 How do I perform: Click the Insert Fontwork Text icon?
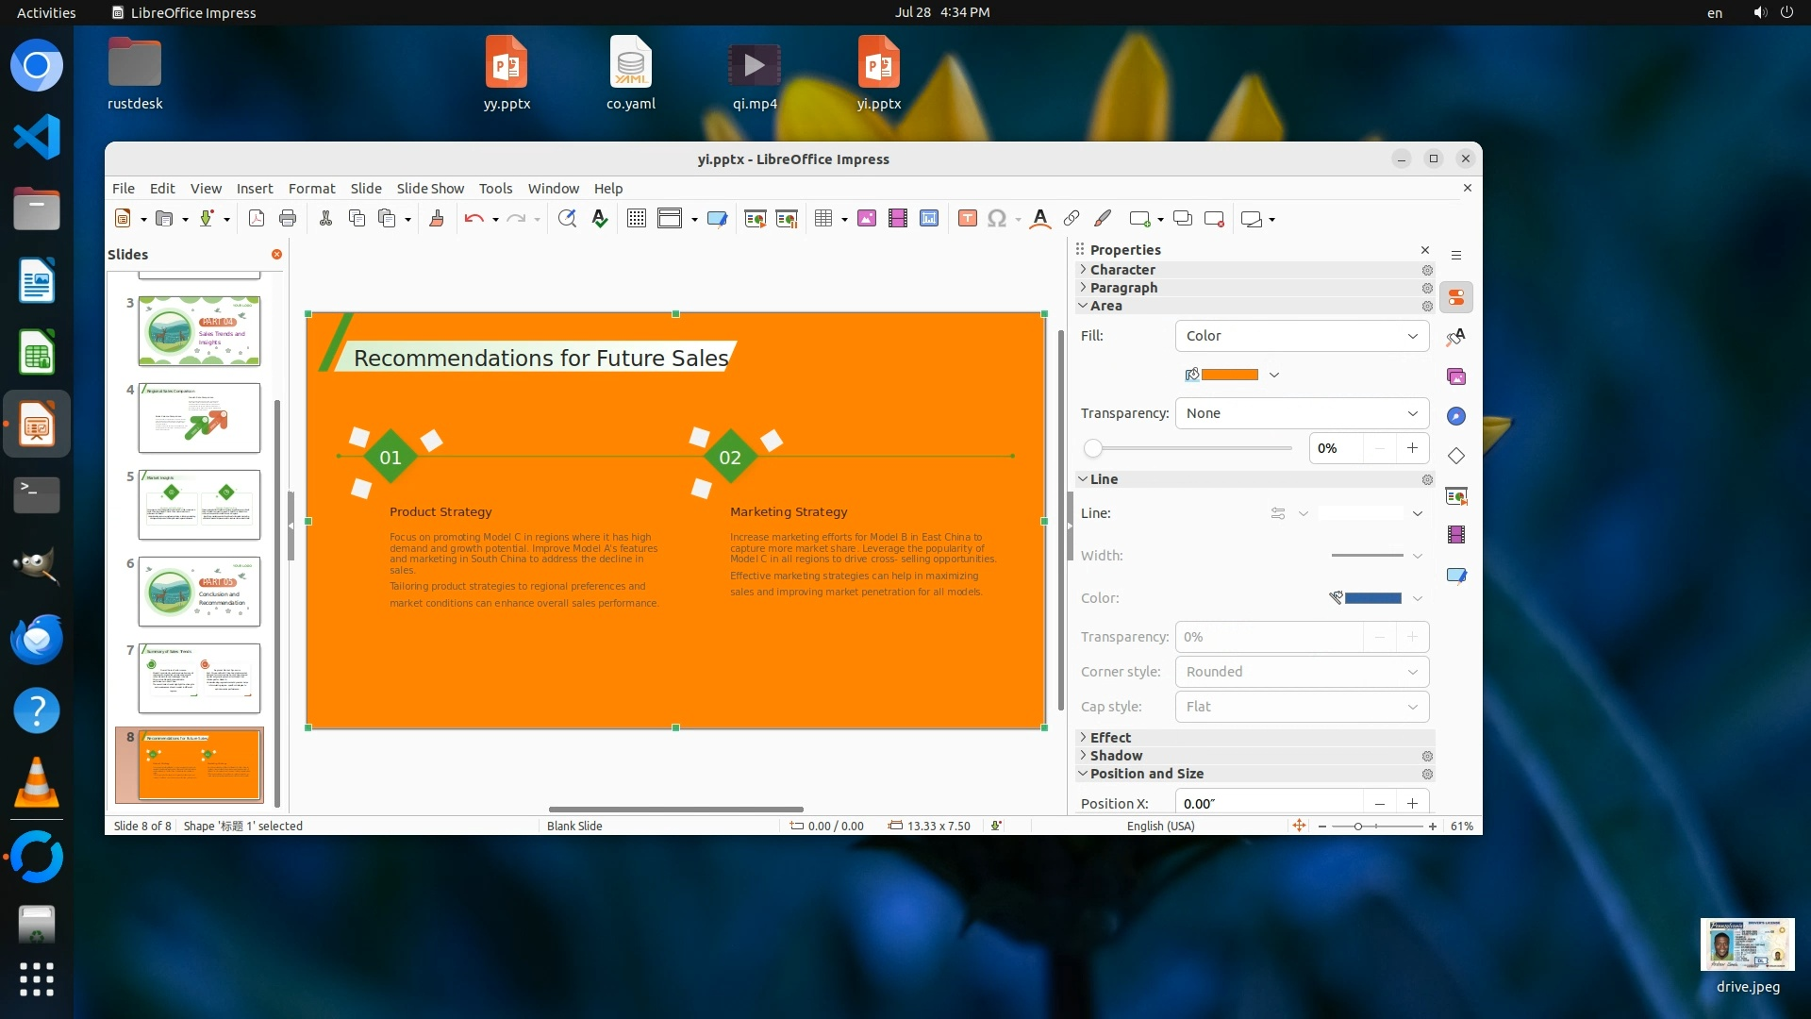click(x=1039, y=219)
